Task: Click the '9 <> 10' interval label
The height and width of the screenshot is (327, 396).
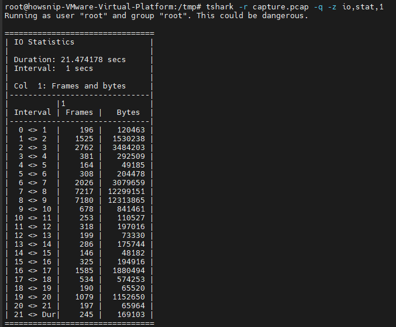Action: click(x=35, y=209)
